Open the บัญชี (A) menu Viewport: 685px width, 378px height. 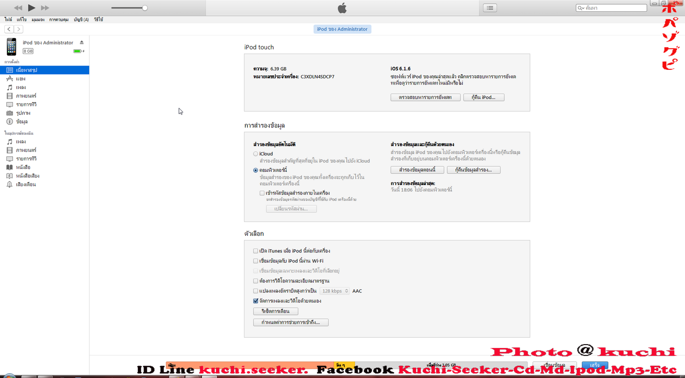[81, 19]
